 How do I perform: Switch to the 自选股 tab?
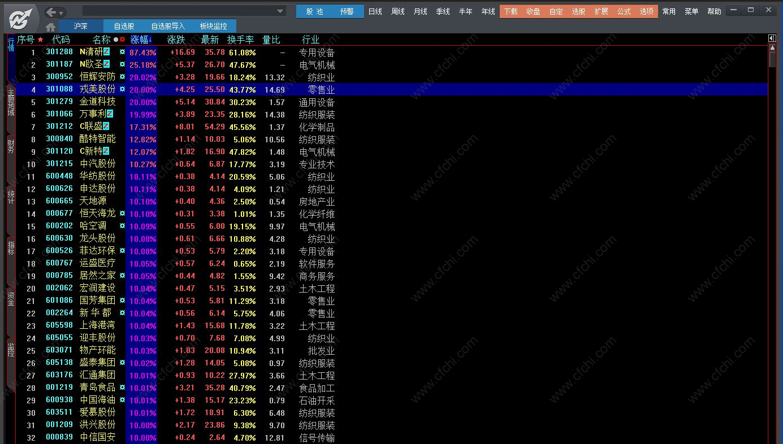124,26
